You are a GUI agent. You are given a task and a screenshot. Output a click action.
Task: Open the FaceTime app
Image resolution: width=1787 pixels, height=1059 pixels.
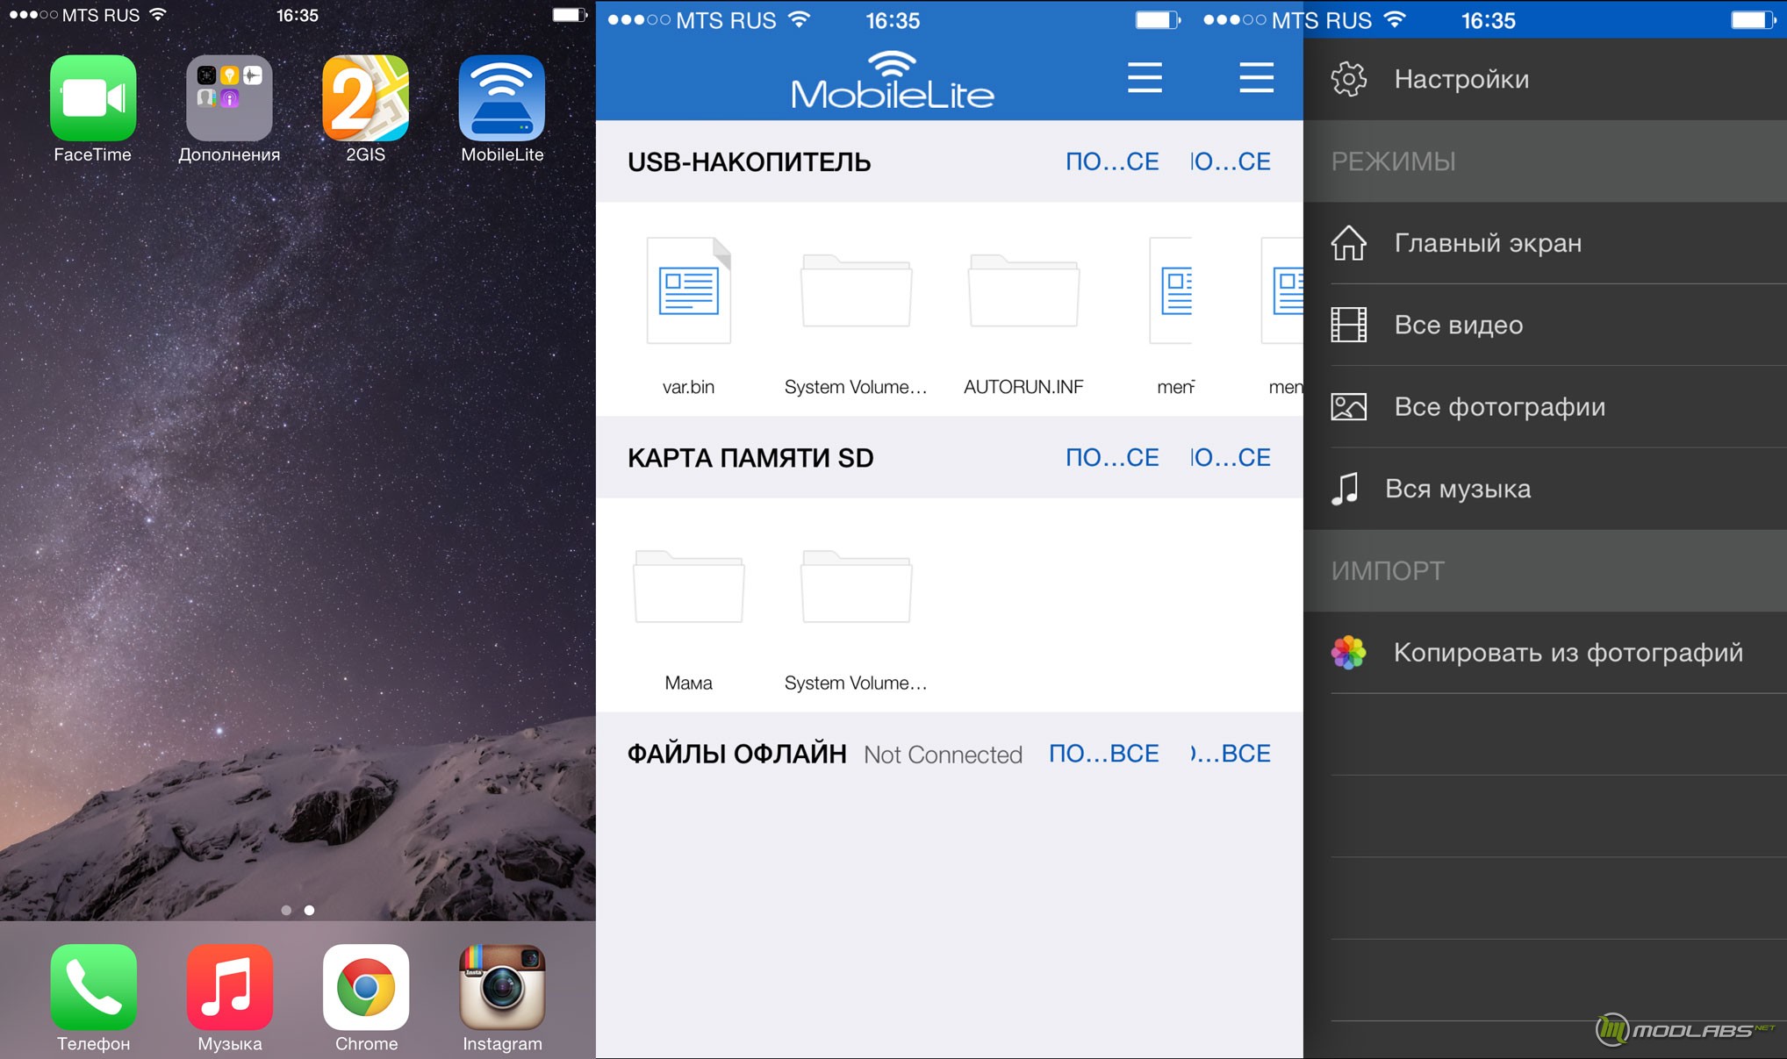[93, 98]
